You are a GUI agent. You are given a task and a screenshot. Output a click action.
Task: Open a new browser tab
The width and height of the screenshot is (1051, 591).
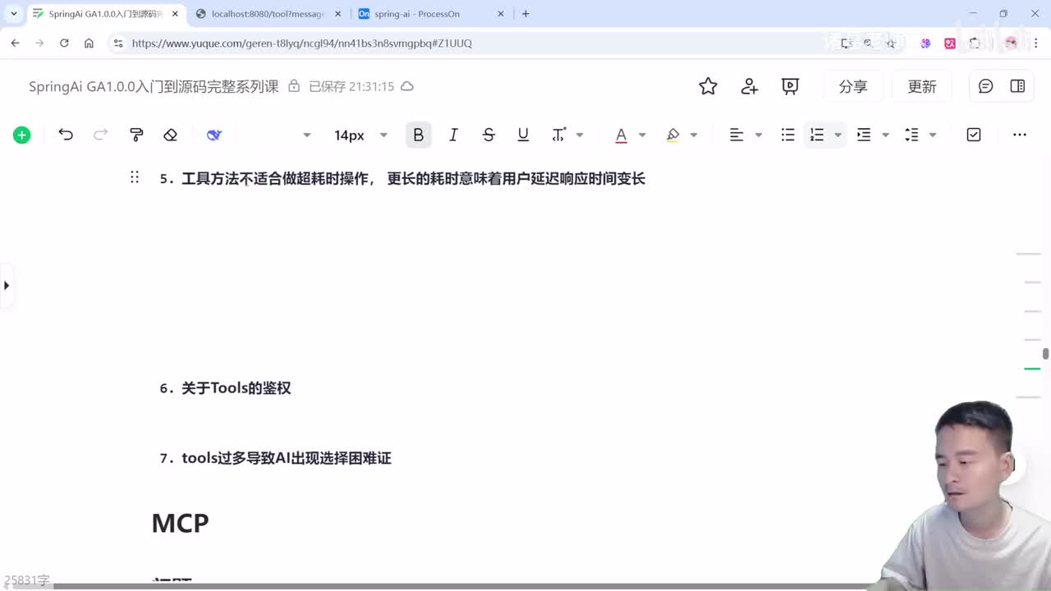(525, 14)
